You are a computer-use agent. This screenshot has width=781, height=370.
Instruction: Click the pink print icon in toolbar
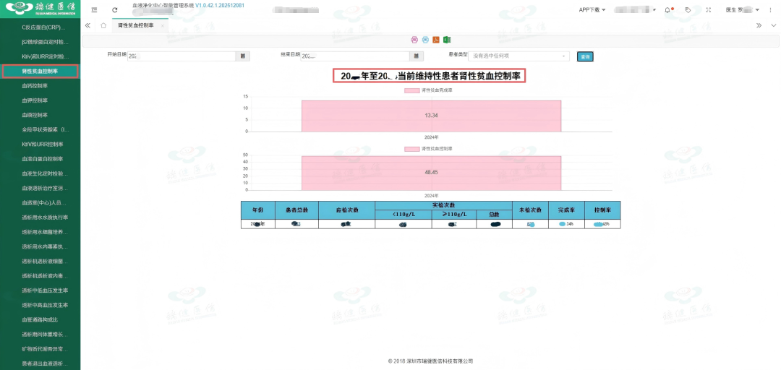coord(414,39)
